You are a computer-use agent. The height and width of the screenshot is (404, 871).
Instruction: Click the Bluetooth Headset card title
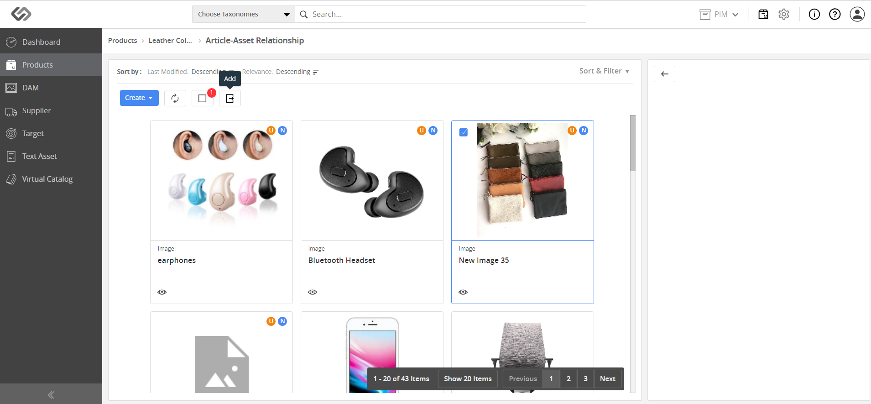point(342,261)
